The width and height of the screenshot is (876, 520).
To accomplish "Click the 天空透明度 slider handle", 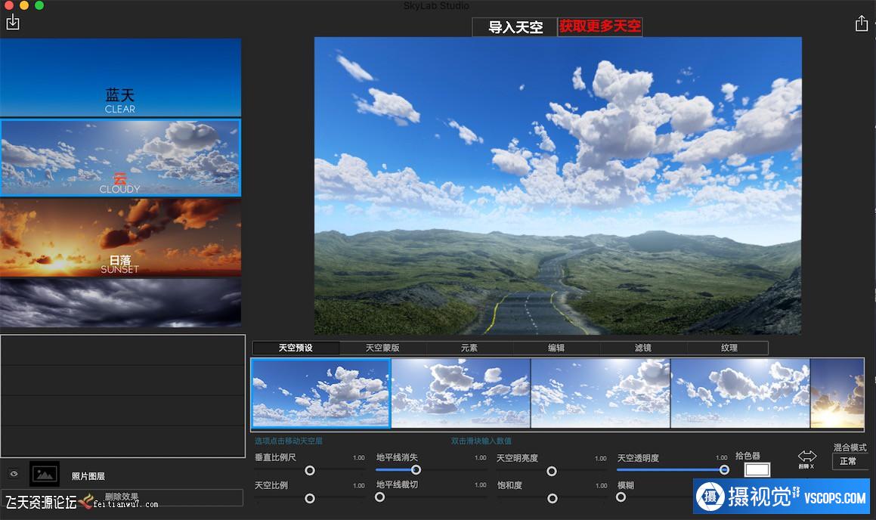I will pyautogui.click(x=724, y=470).
